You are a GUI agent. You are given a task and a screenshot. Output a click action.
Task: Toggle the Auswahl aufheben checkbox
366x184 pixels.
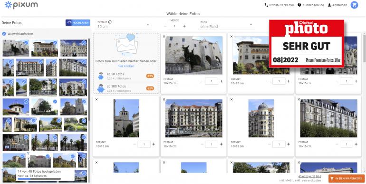click(x=4, y=34)
